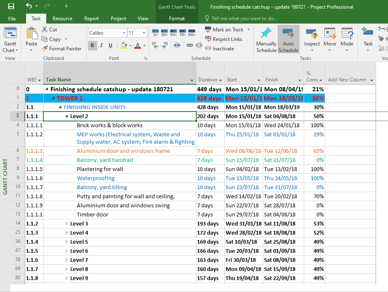
Task: Click the Save icon in title bar
Action: tap(11, 6)
